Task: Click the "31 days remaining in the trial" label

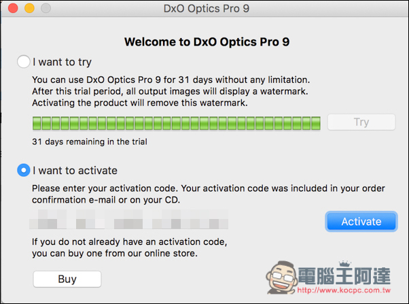Action: [x=90, y=141]
